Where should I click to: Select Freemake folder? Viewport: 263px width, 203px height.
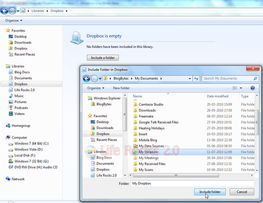click(x=146, y=116)
